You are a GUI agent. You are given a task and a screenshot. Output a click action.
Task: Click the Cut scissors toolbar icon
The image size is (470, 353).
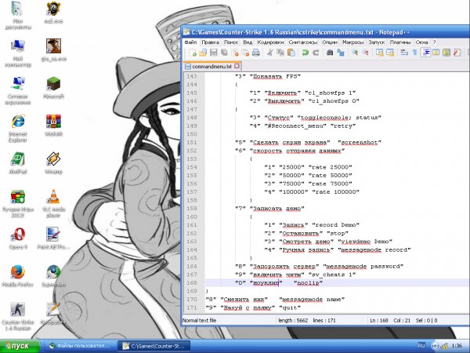click(270, 53)
